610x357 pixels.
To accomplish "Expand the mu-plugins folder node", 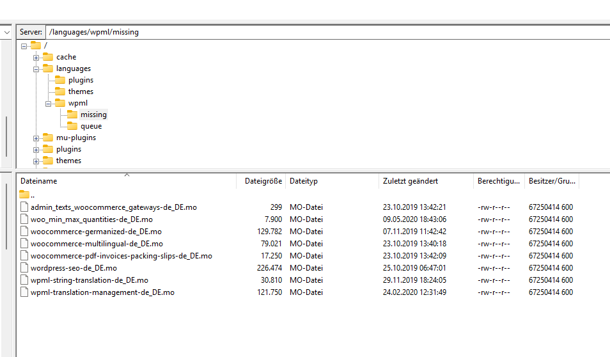I will (36, 138).
